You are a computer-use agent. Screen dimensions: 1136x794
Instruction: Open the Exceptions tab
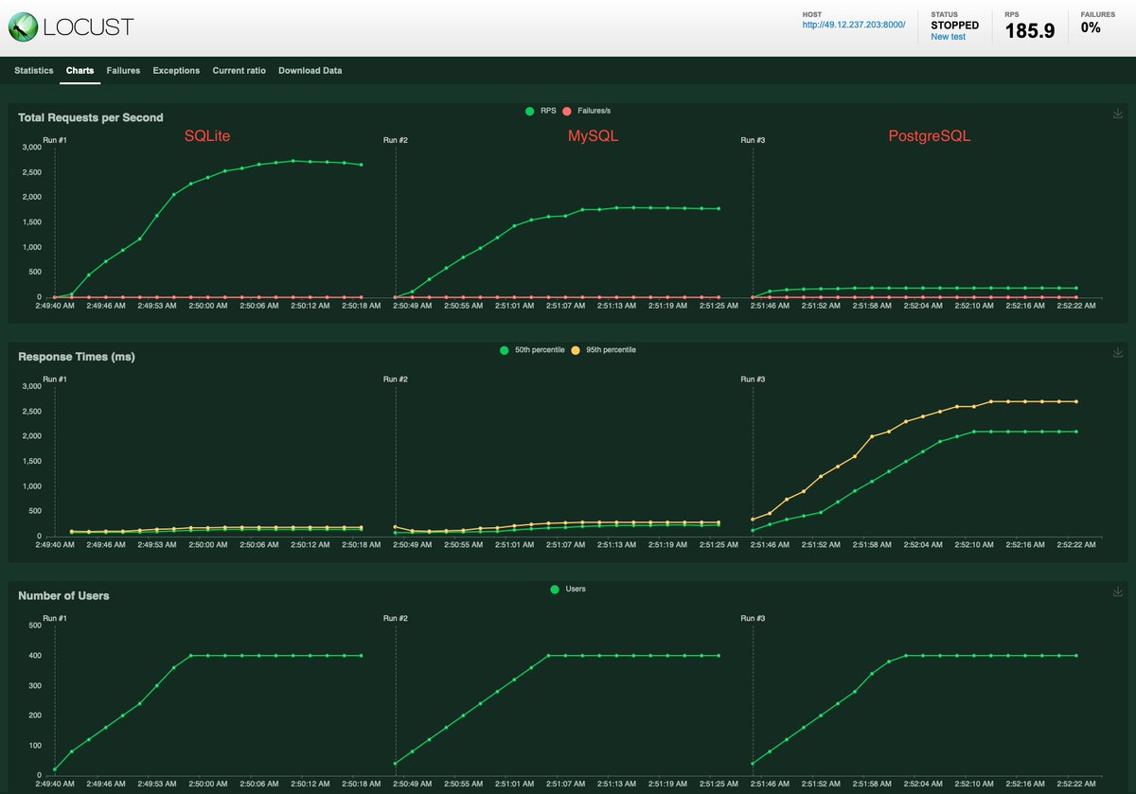click(x=176, y=70)
